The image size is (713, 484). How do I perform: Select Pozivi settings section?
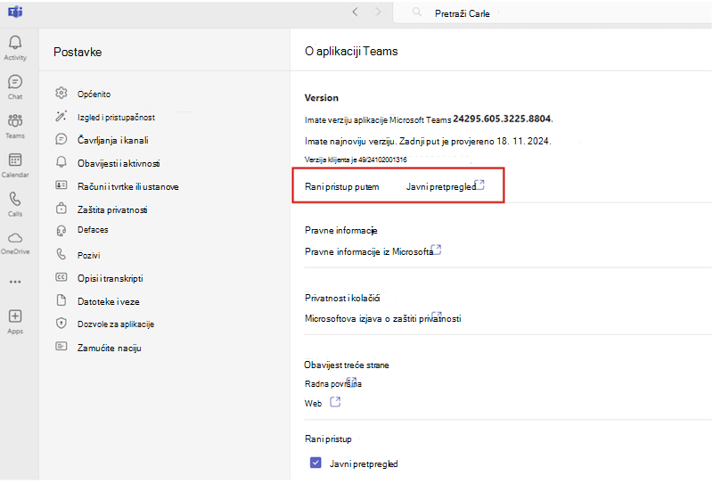tap(88, 256)
